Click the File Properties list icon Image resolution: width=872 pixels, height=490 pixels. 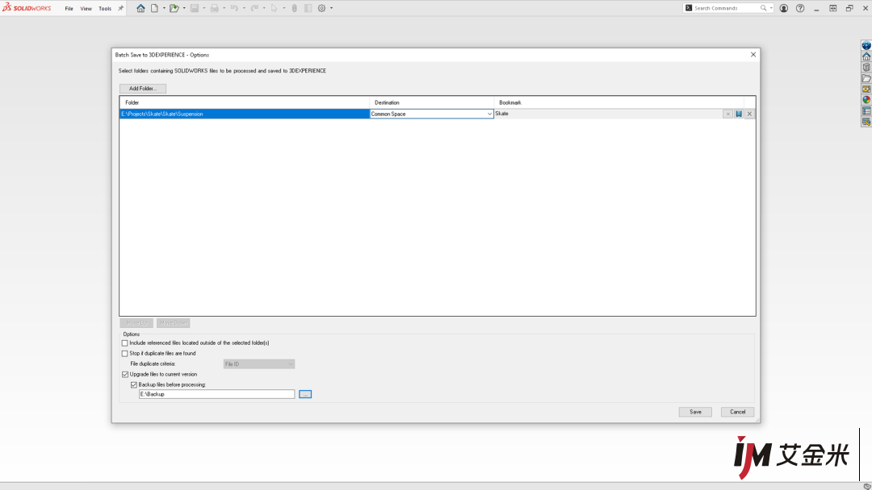coord(308,8)
